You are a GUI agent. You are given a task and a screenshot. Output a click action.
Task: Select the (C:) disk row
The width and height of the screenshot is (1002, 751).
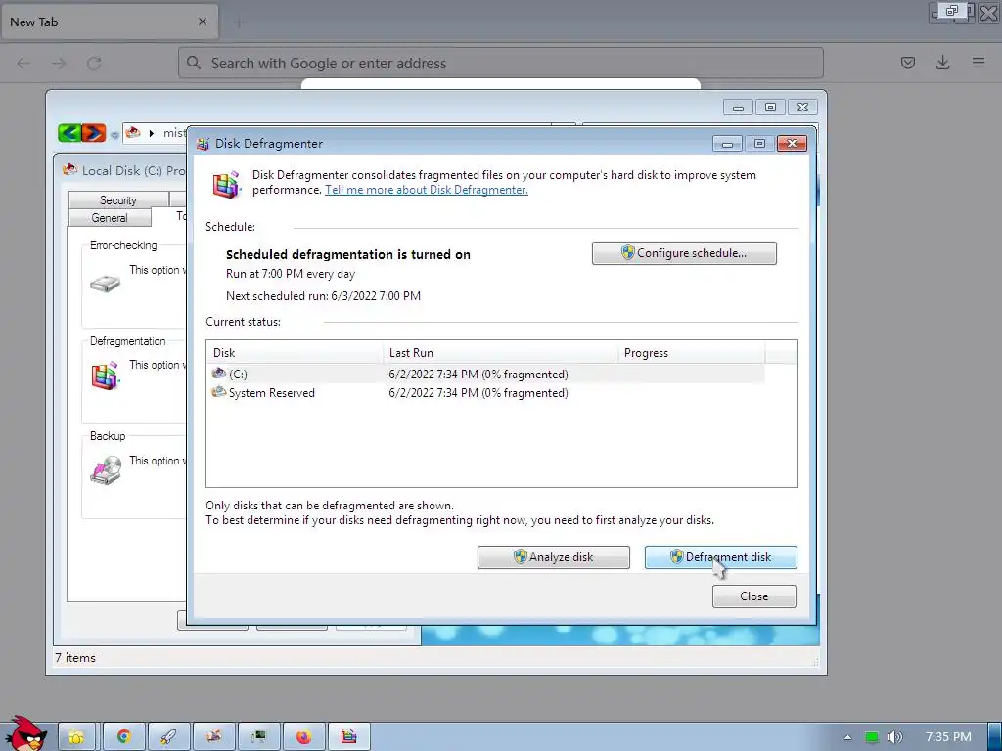pos(487,374)
